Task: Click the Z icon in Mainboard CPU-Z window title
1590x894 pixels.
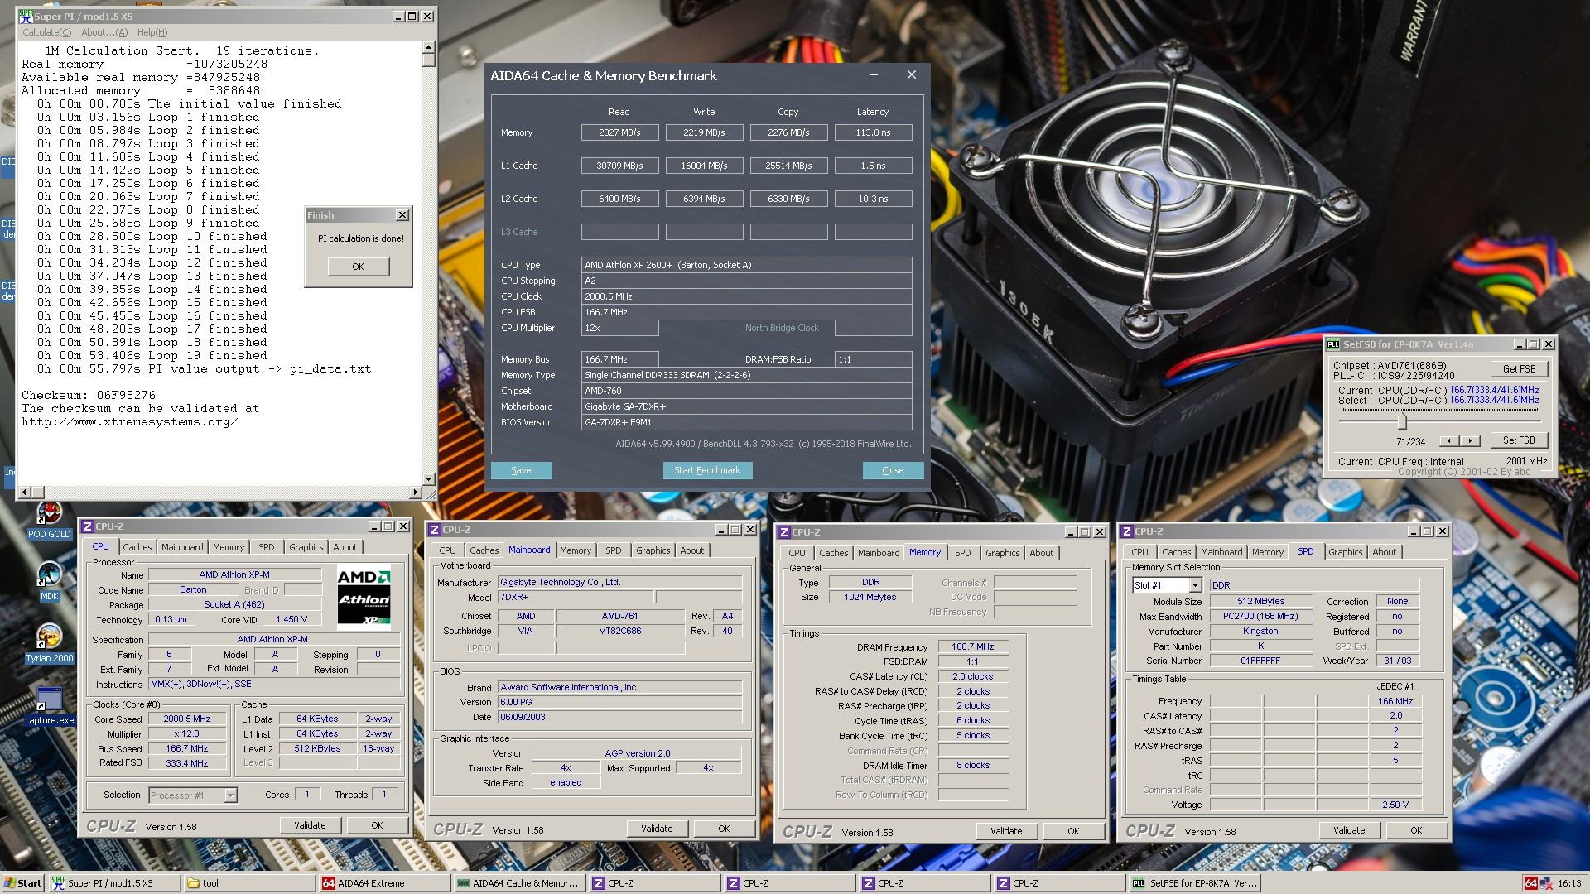Action: 434,530
